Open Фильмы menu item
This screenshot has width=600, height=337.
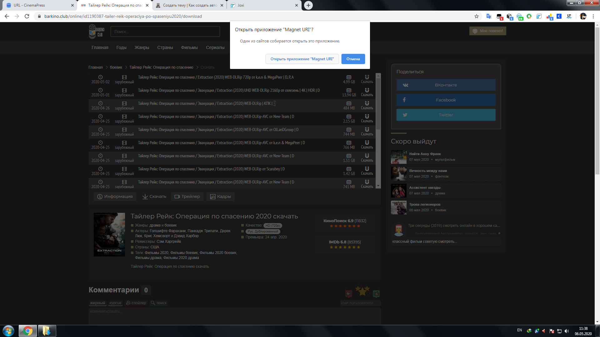click(x=189, y=47)
